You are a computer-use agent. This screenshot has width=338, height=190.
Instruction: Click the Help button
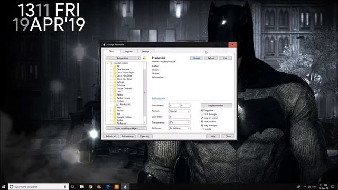[213, 136]
